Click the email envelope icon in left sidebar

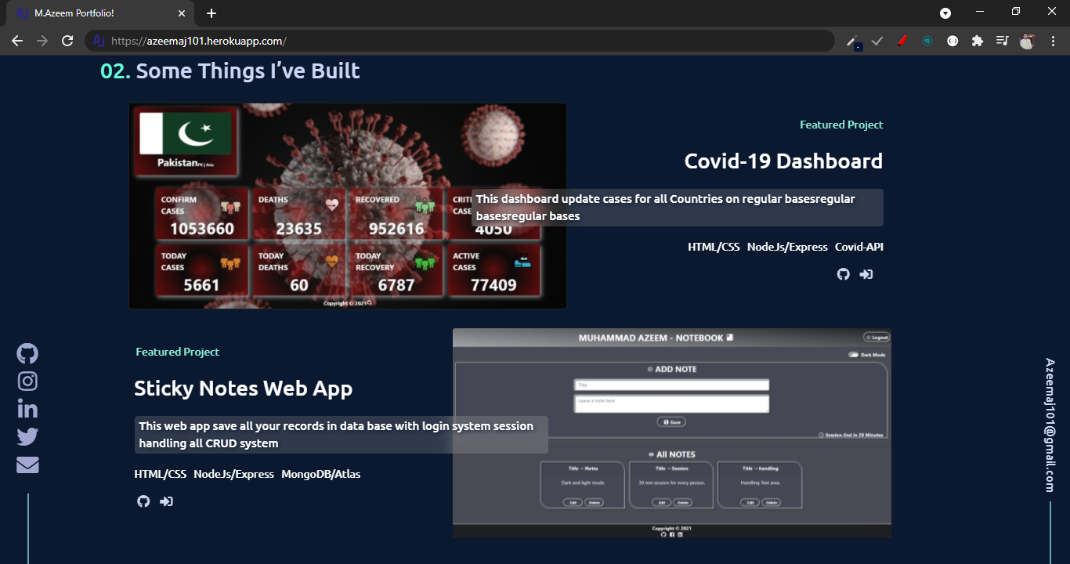click(27, 465)
